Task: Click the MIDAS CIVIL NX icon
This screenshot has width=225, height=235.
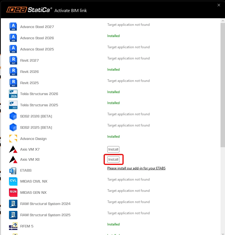Action: point(13,181)
